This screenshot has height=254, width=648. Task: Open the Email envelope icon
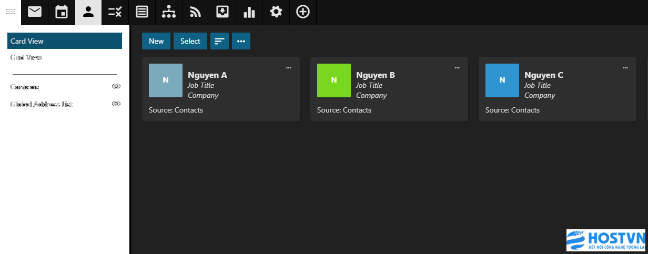(x=35, y=12)
